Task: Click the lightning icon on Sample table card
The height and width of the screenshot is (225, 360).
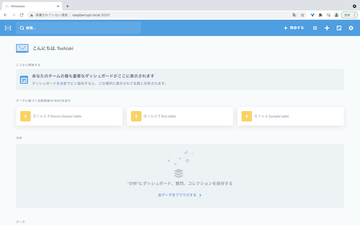Action: (246, 116)
